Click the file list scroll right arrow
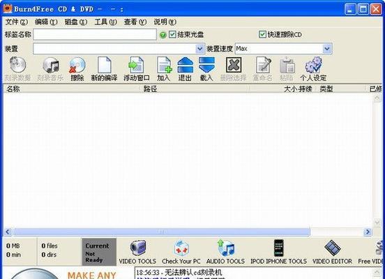 [368, 232]
